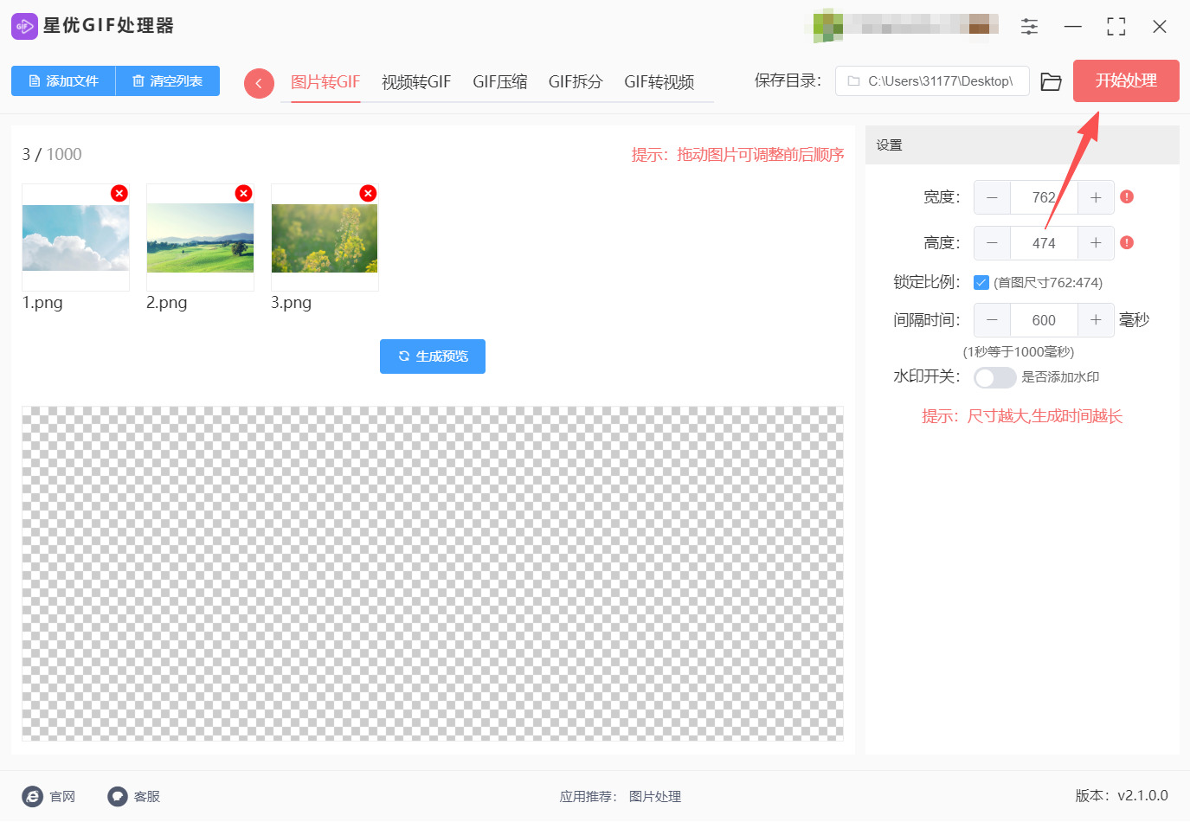Switch to 图片转GIF tab
Screen dimensions: 1190x822
[325, 82]
